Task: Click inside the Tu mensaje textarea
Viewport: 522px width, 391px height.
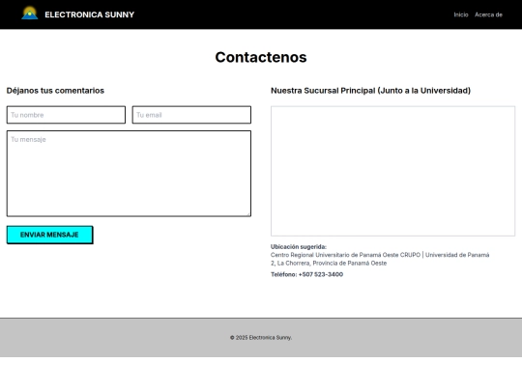Action: pos(129,174)
